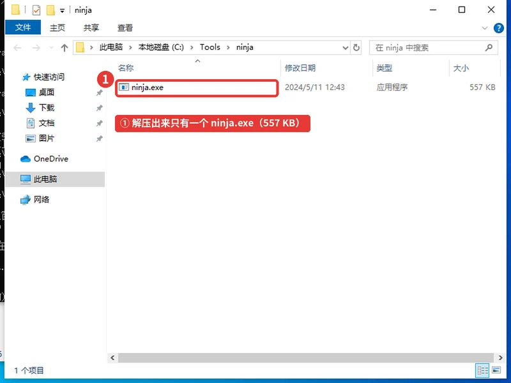
Task: Open 桌面 in the navigation pane
Action: click(x=47, y=93)
